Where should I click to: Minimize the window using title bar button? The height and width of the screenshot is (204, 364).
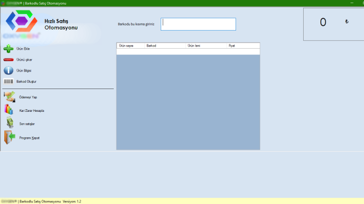[352, 3]
